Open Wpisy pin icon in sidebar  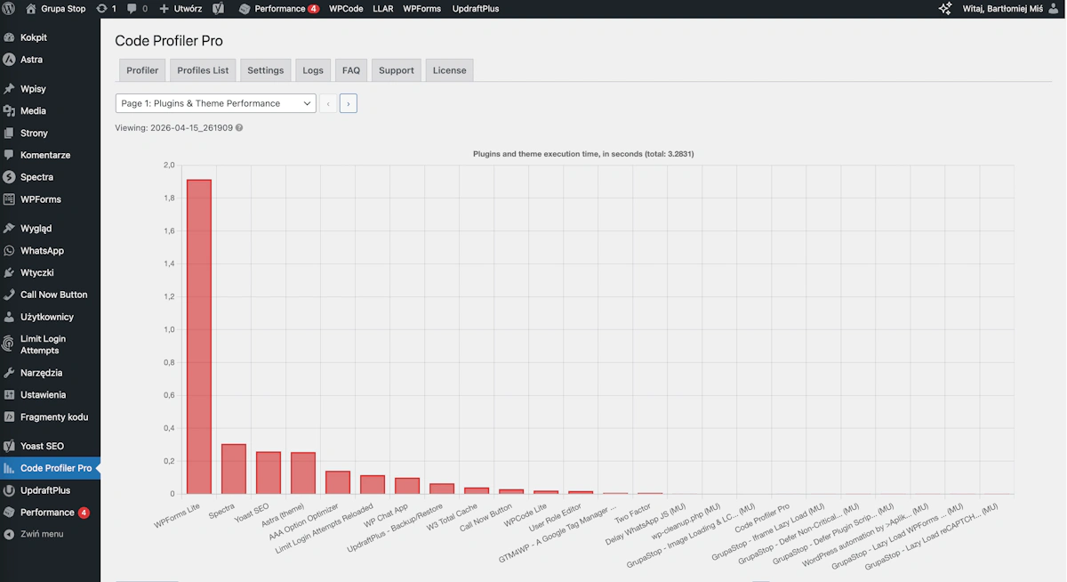(x=9, y=89)
